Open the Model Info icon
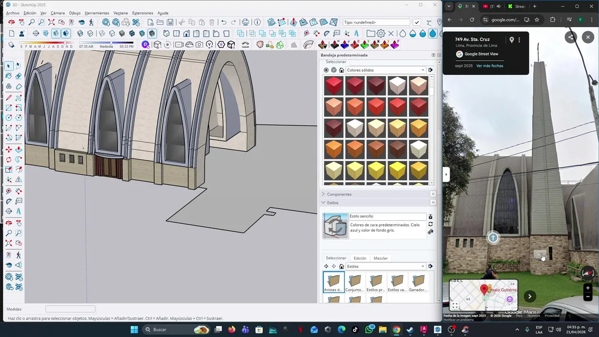This screenshot has width=599, height=337. (x=257, y=22)
